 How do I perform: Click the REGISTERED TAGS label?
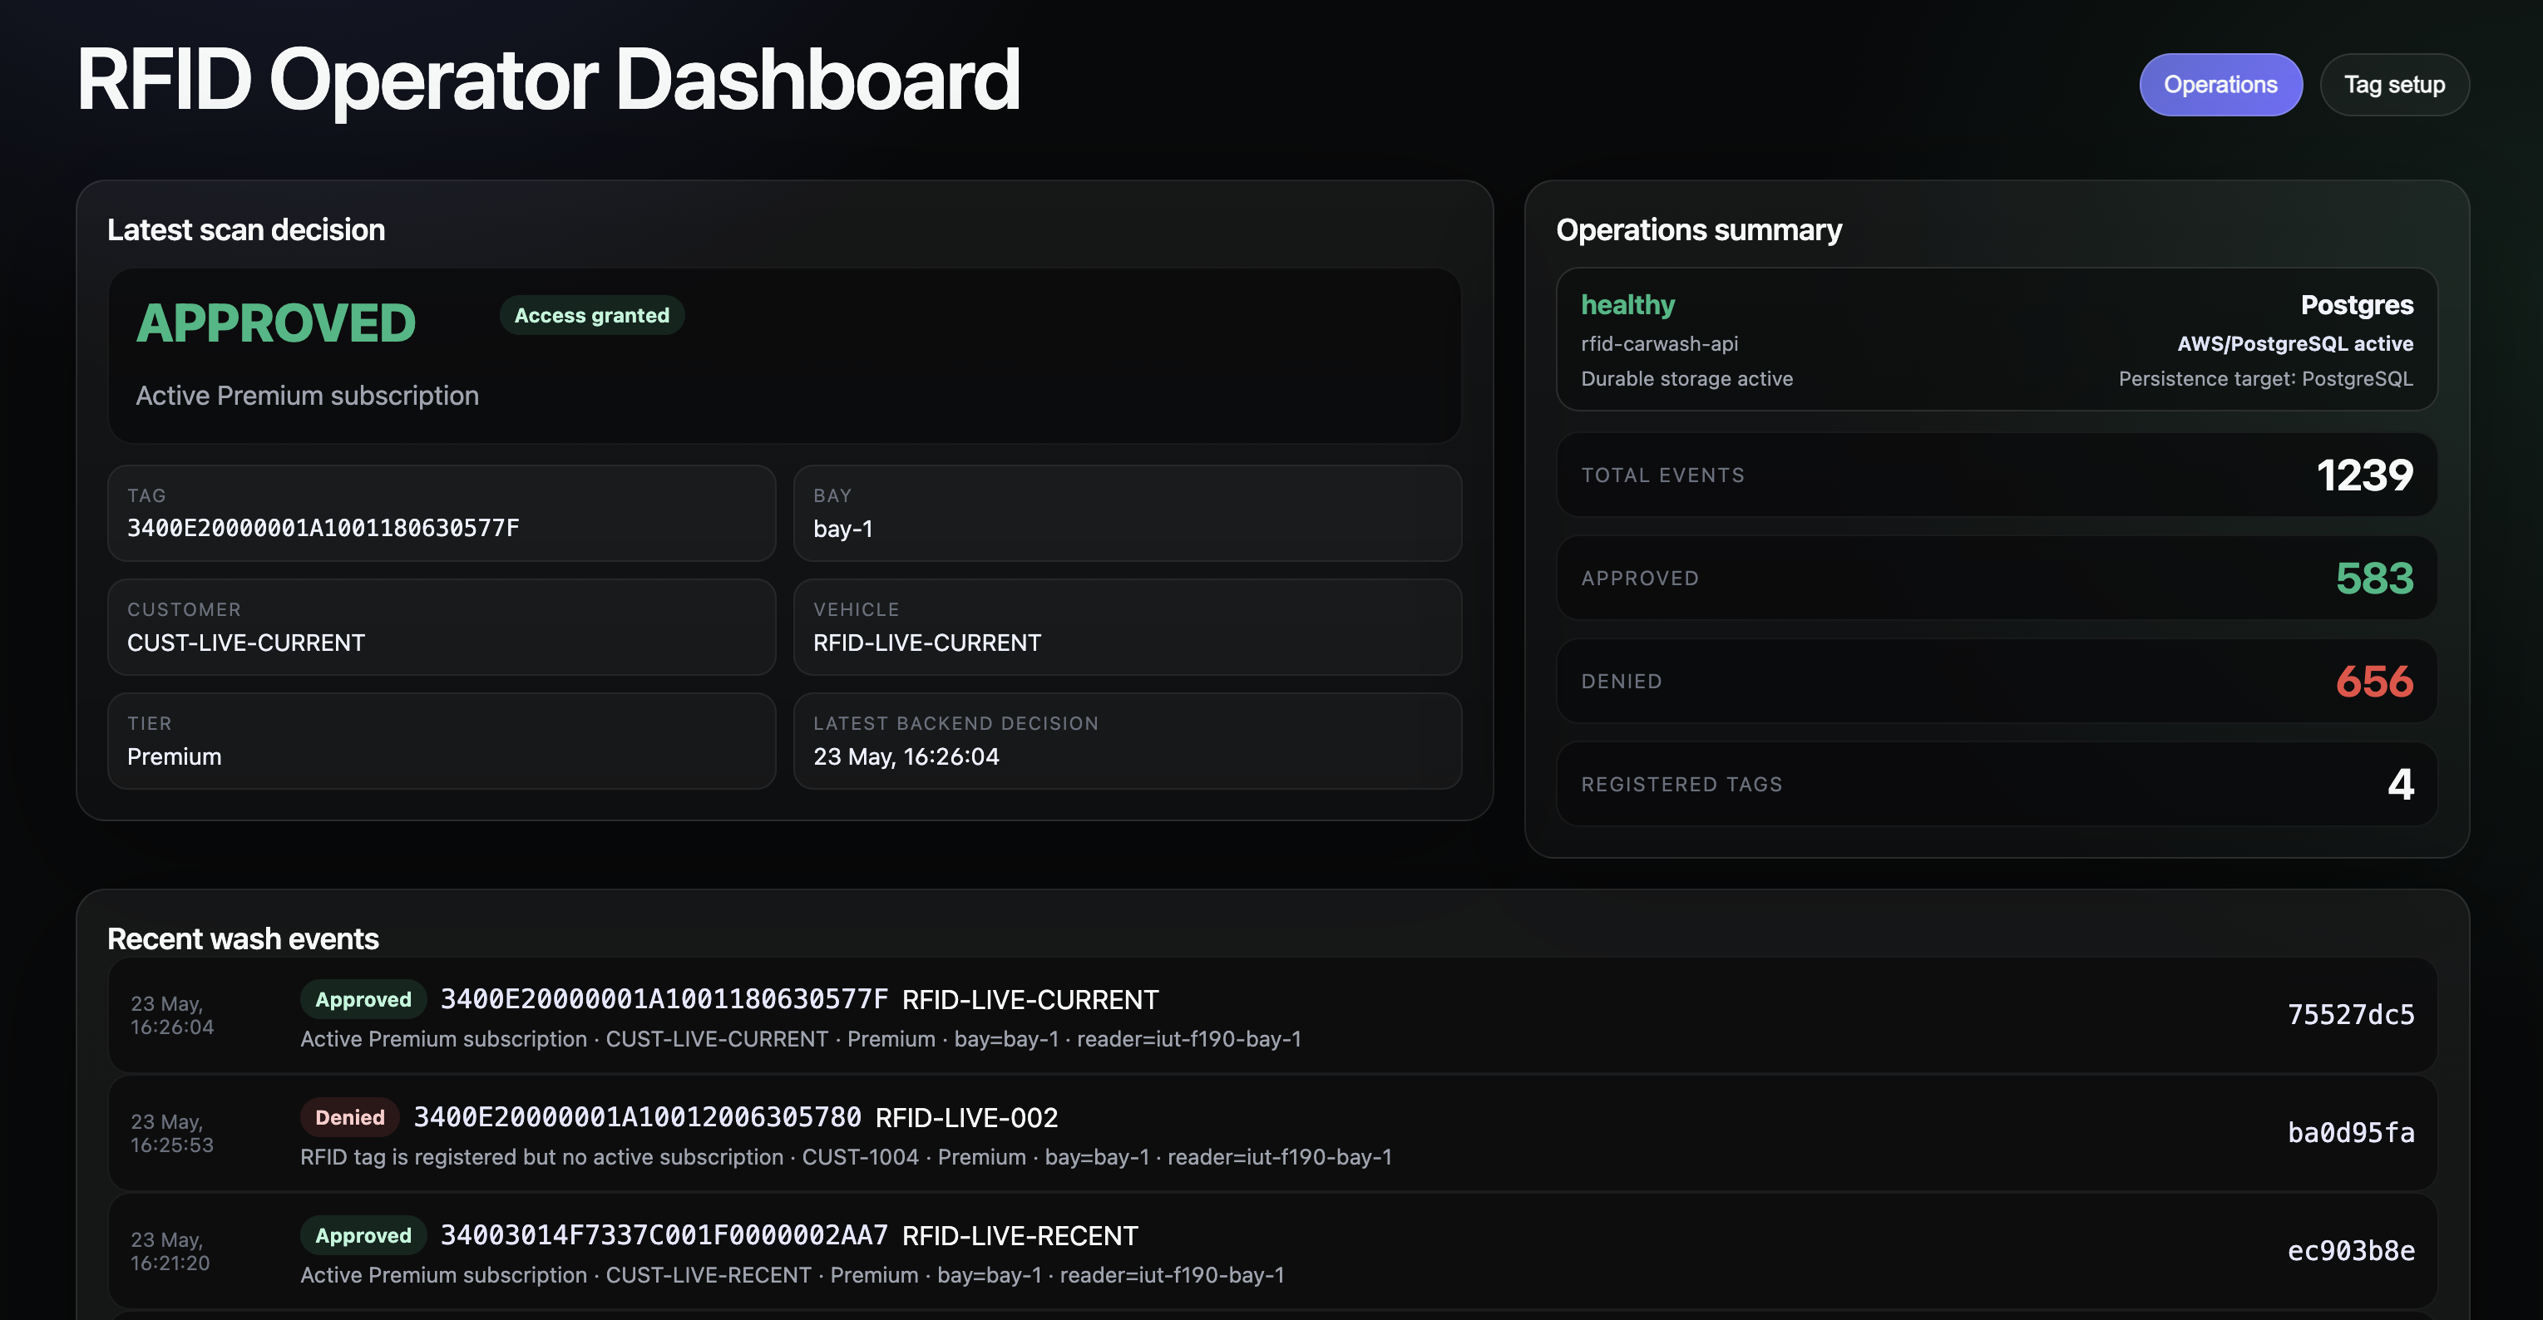click(x=1681, y=786)
